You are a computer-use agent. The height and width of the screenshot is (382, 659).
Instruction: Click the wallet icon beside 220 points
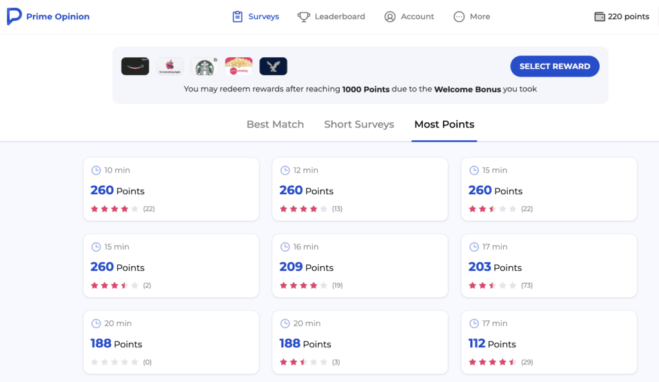[600, 17]
